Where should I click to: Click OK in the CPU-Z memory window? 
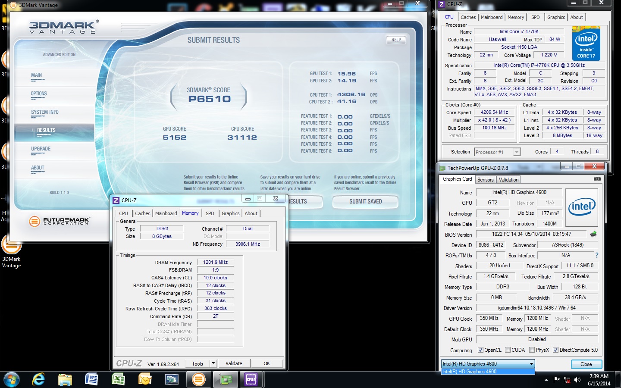(267, 363)
